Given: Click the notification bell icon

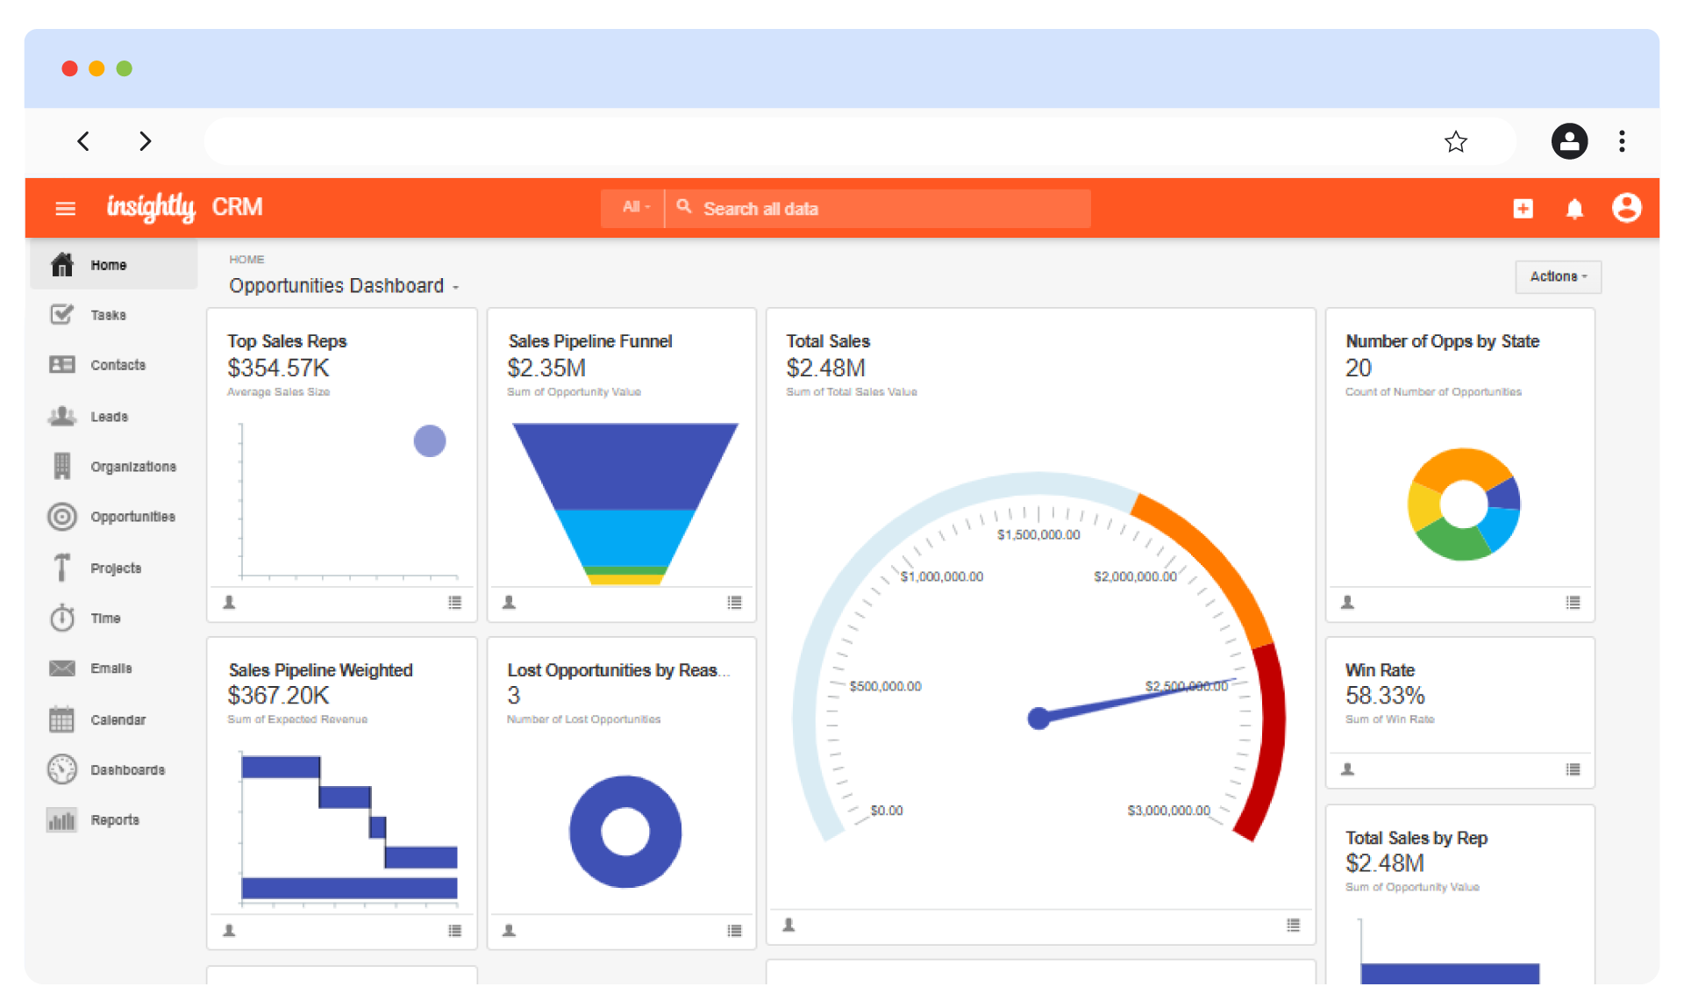Looking at the screenshot, I should click(1576, 206).
